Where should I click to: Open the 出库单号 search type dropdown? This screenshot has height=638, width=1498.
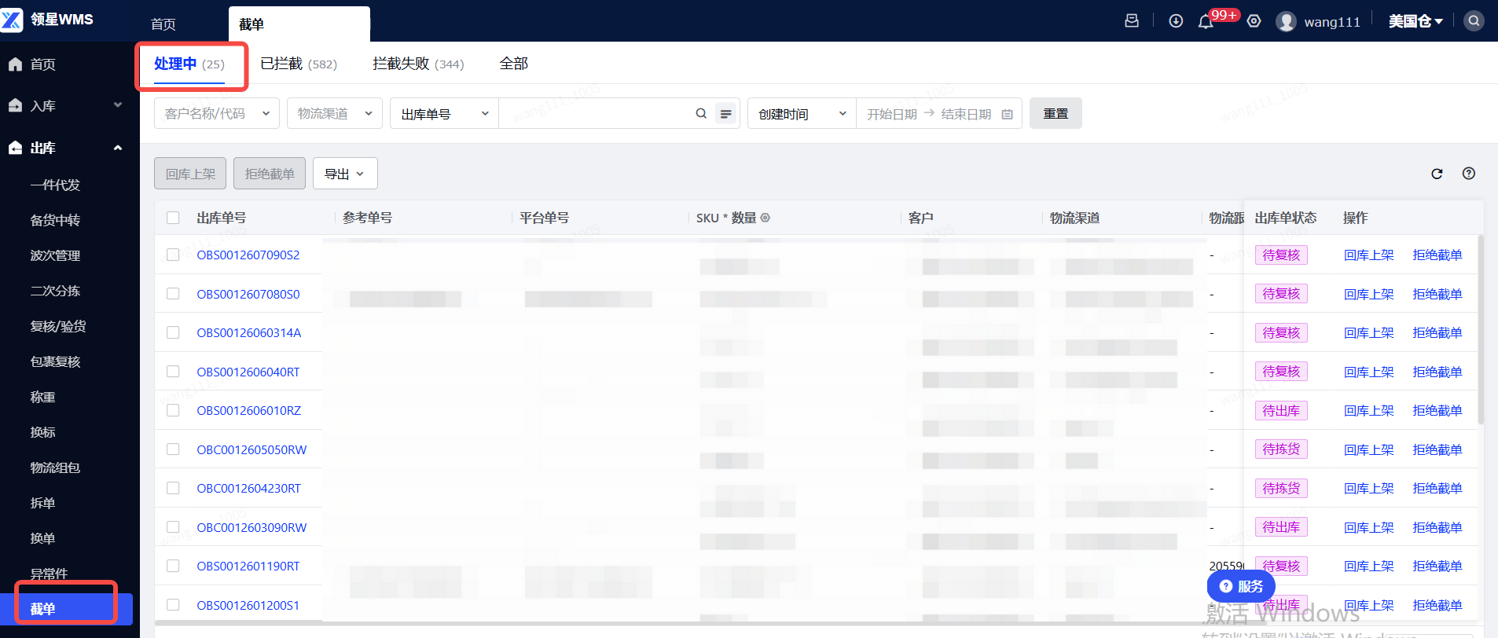click(445, 113)
